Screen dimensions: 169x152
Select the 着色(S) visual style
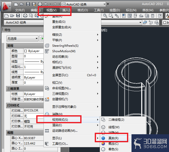(116, 149)
